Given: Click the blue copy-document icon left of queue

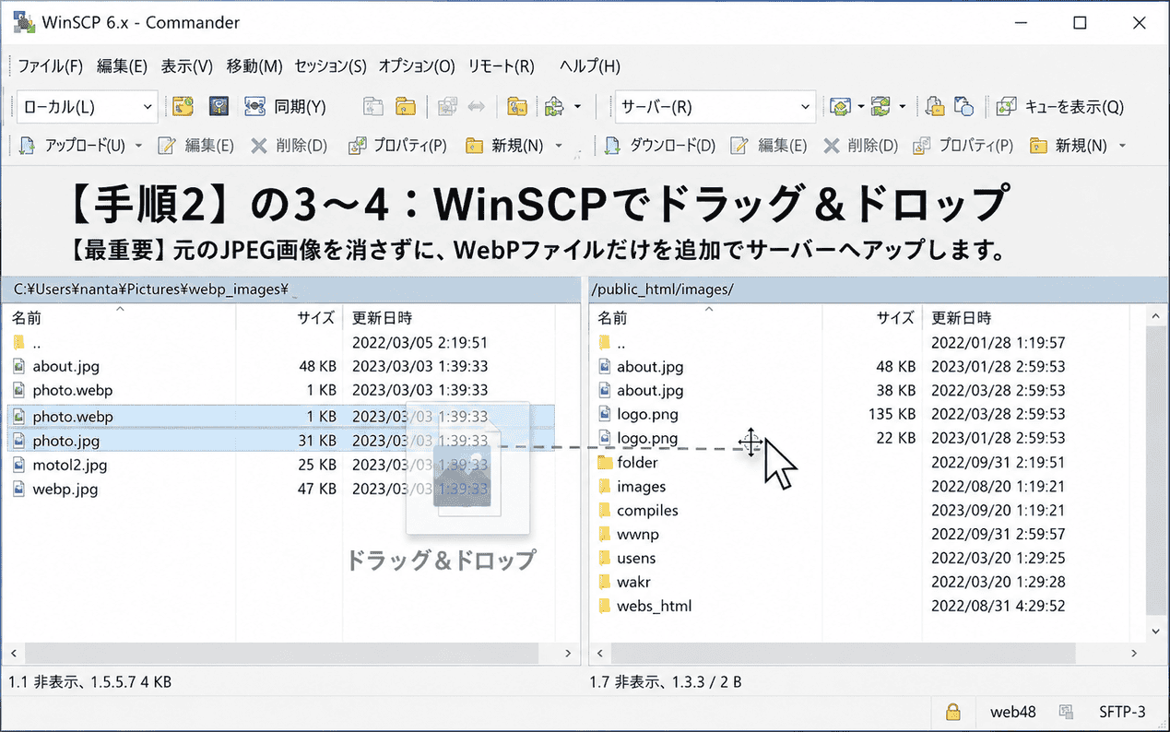Looking at the screenshot, I should point(963,107).
